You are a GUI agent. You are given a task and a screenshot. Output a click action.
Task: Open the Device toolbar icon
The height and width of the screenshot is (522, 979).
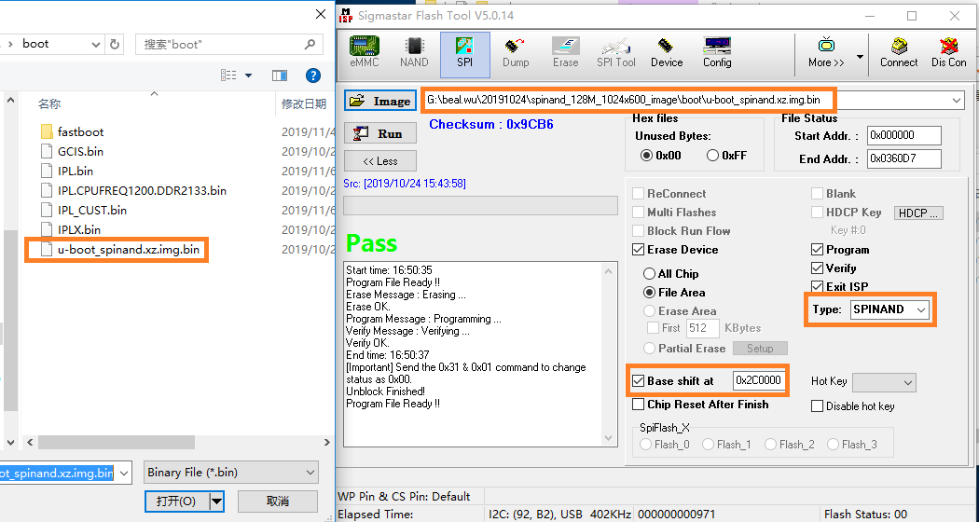pos(667,52)
